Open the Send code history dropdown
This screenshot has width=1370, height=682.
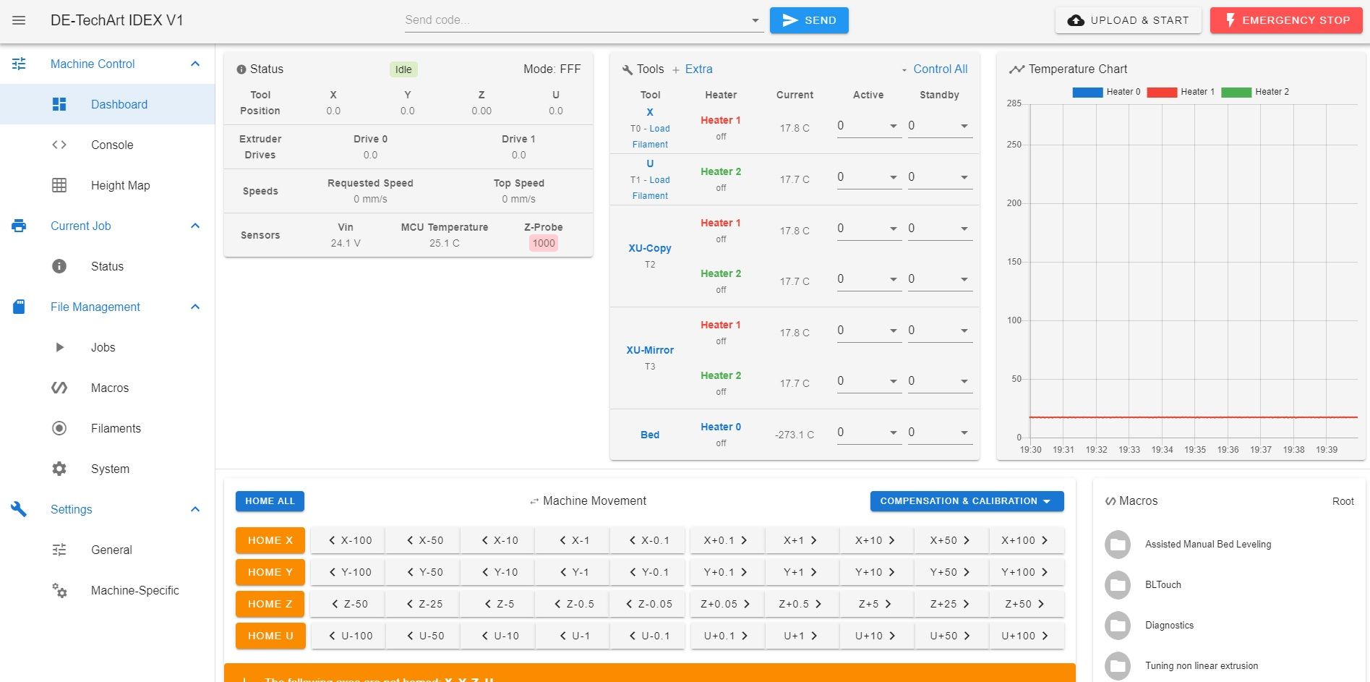click(x=755, y=21)
